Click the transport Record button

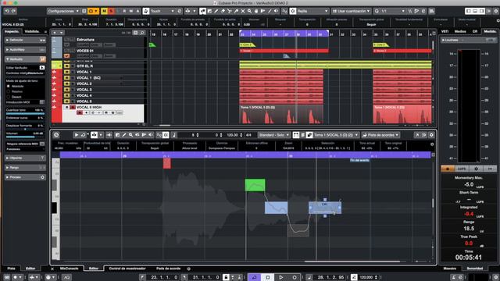click(x=295, y=278)
